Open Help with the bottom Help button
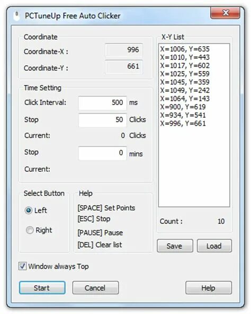Image resolution: width=251 pixels, height=314 pixels. 209,288
